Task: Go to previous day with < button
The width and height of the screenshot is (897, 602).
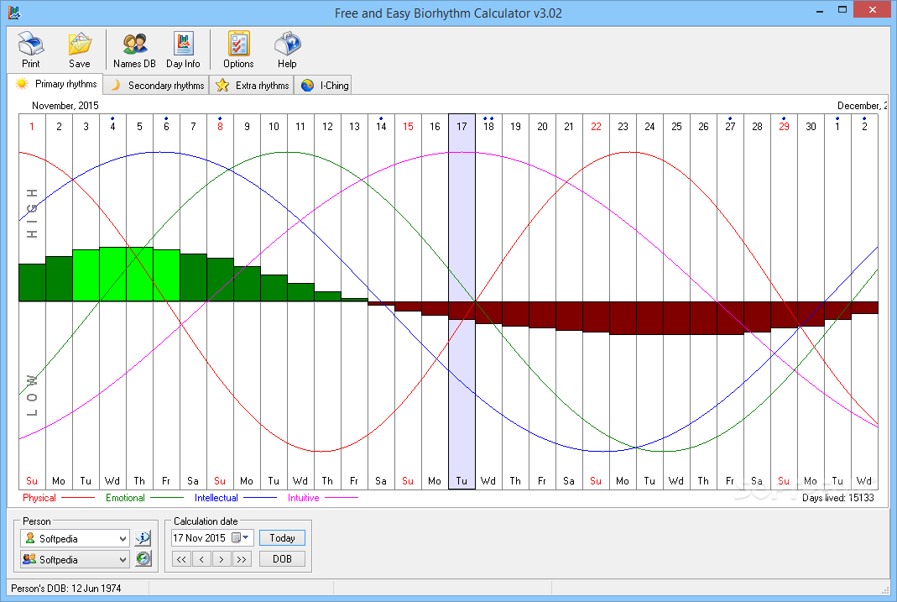Action: [x=201, y=559]
